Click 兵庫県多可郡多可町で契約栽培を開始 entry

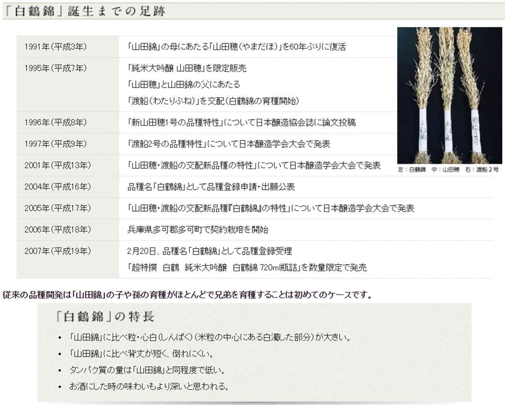coord(198,230)
